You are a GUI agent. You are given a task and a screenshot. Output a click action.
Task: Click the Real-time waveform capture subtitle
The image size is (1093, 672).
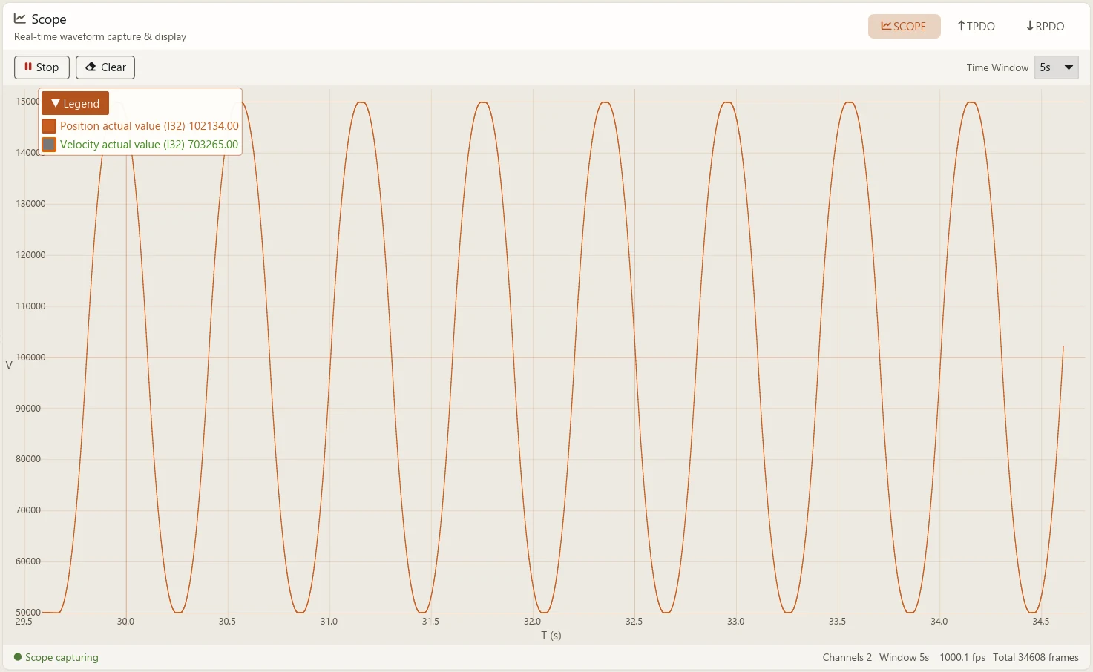click(x=100, y=36)
